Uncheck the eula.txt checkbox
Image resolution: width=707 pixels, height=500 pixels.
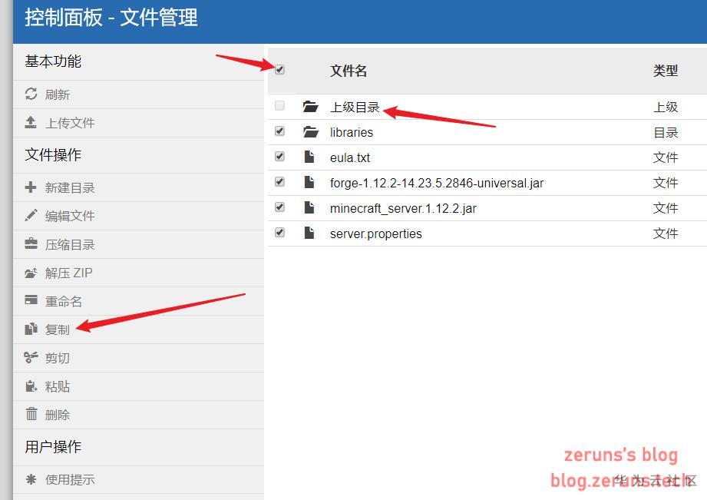click(279, 156)
